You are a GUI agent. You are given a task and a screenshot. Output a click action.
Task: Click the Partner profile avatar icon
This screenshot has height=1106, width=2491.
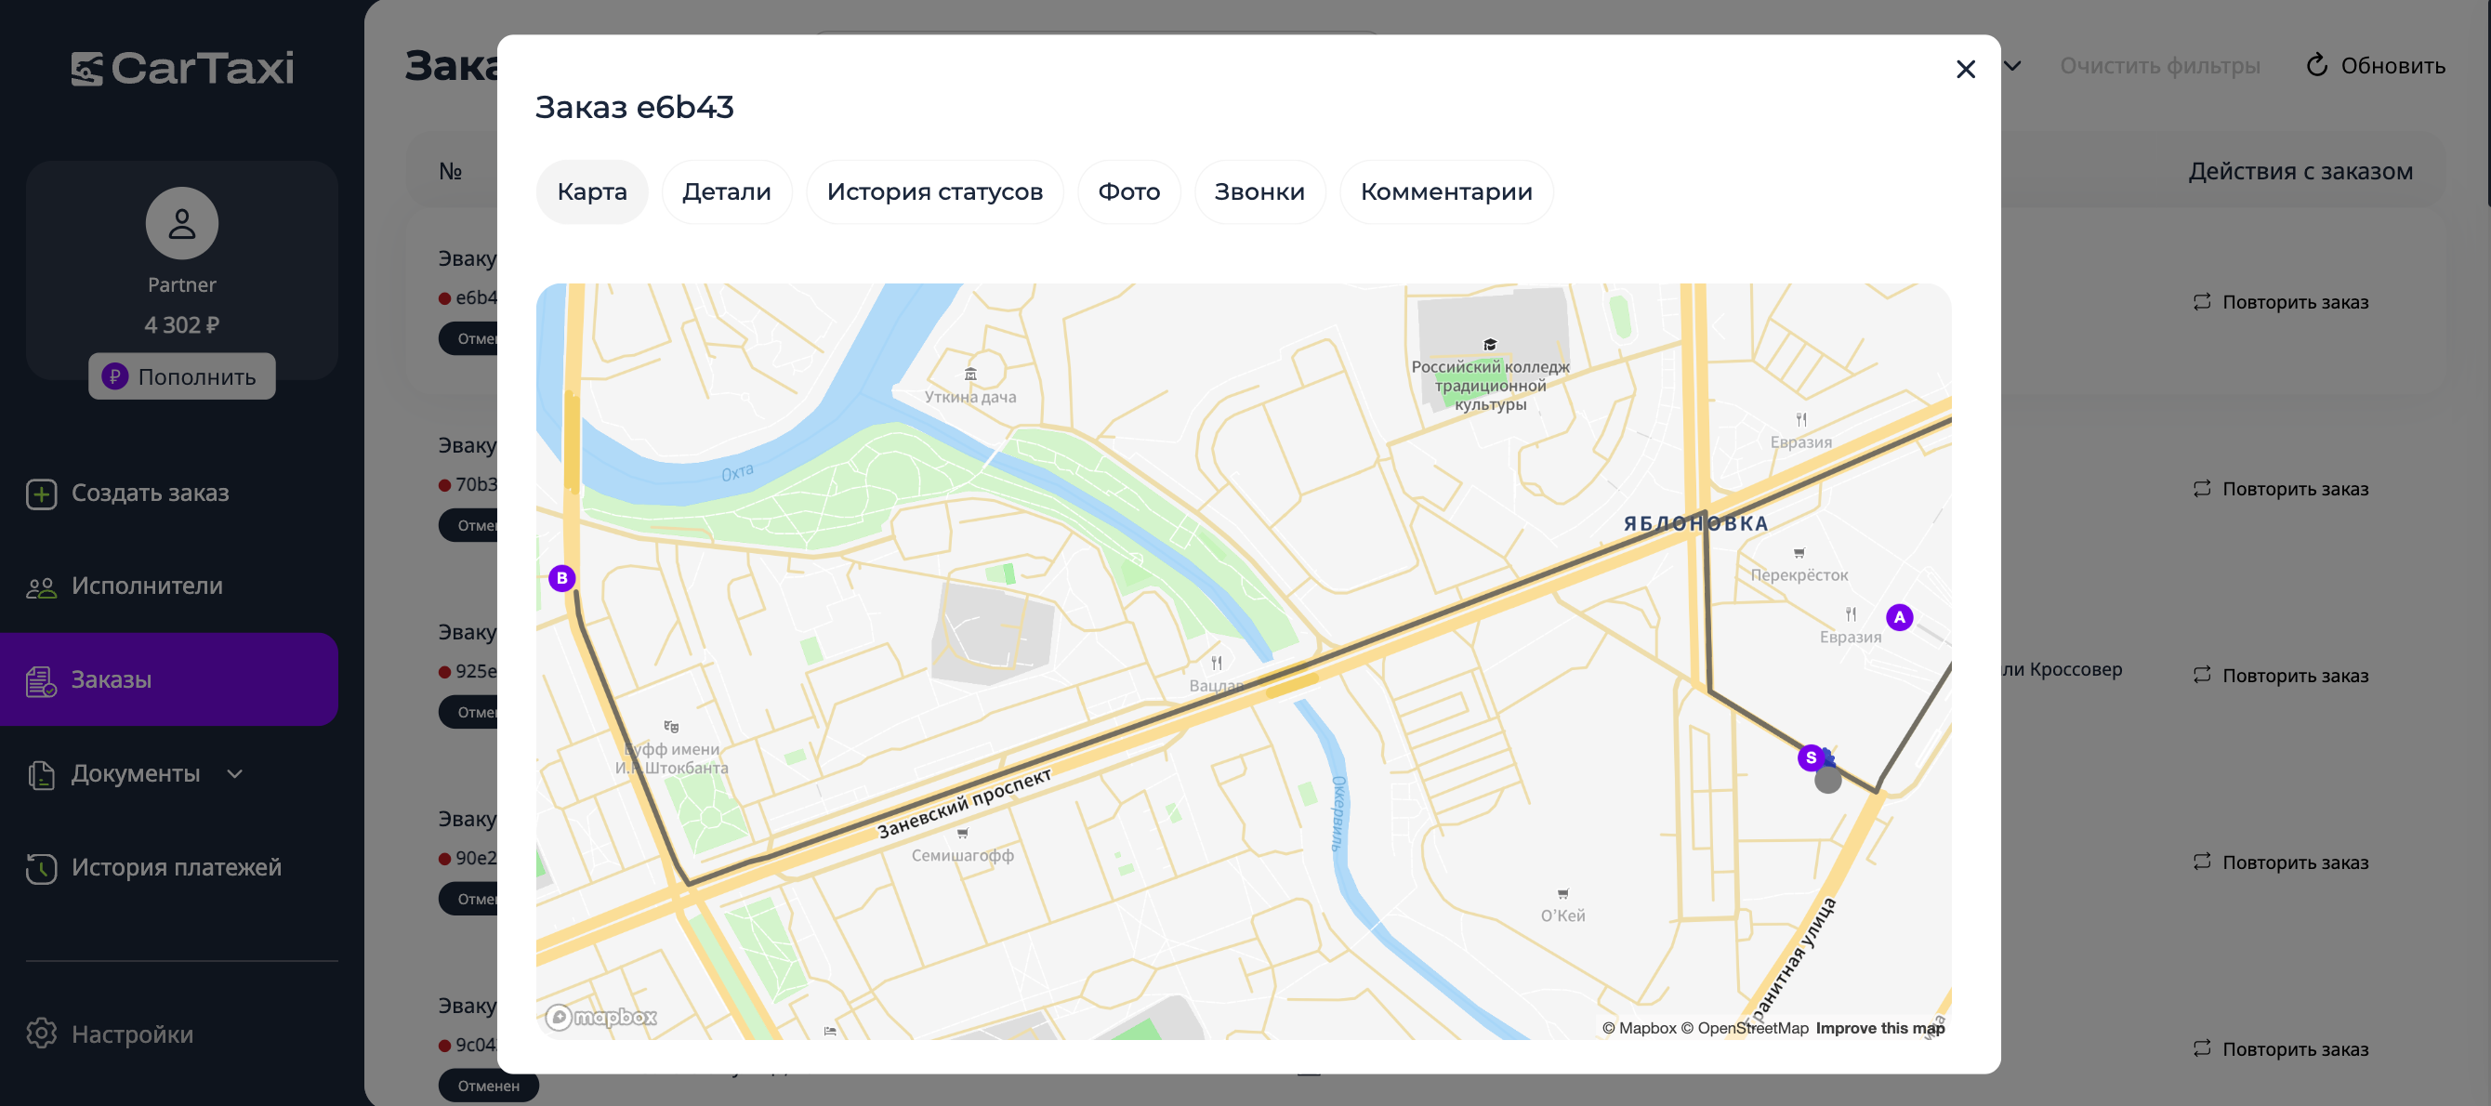coord(182,223)
